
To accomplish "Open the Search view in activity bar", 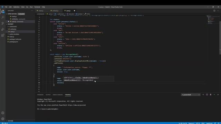I will [x=3, y=17].
